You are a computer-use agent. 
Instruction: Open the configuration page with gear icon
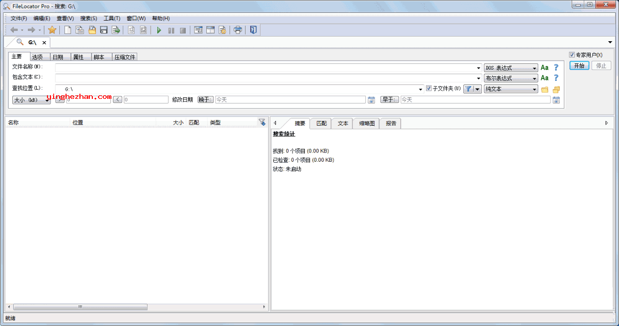222,30
